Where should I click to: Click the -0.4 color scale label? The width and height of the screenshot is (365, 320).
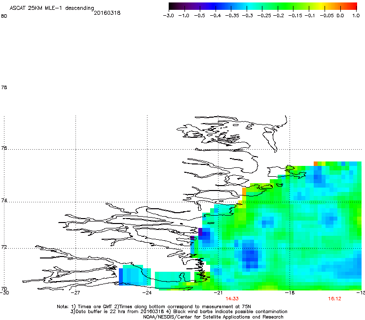pyautogui.click(x=216, y=16)
